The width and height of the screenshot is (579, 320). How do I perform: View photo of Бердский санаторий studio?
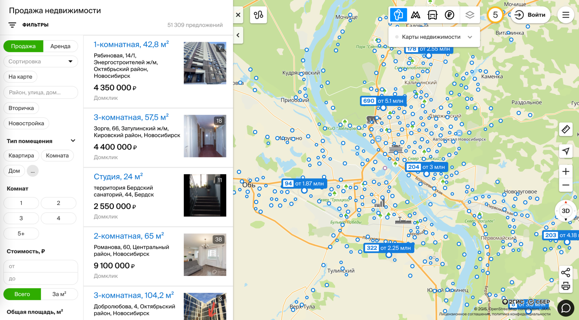click(205, 195)
